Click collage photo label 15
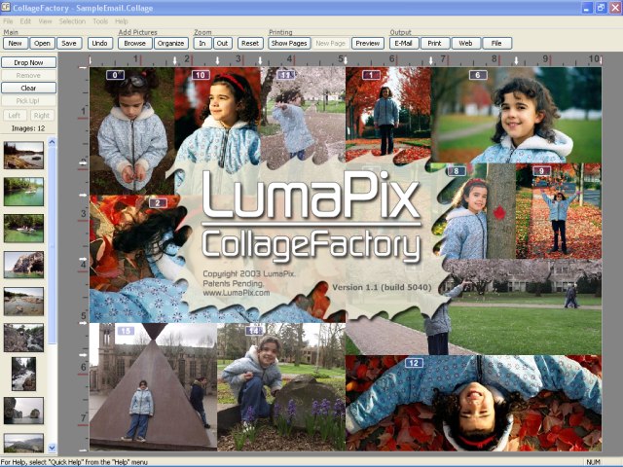Viewport: 623px width, 467px height. pos(126,331)
